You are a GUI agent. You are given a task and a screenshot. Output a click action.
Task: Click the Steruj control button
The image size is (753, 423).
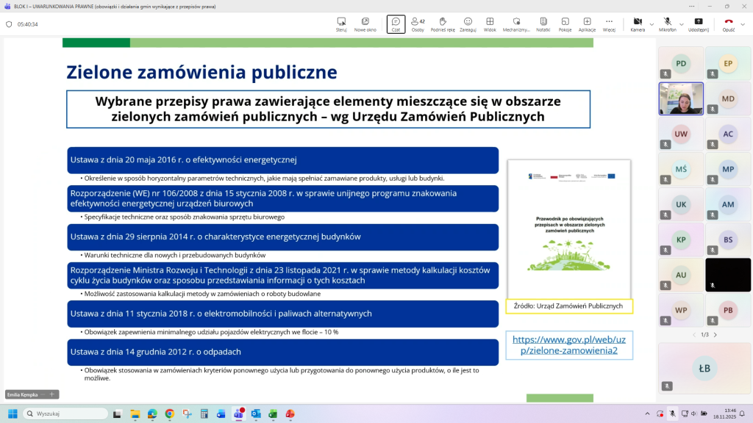click(341, 24)
